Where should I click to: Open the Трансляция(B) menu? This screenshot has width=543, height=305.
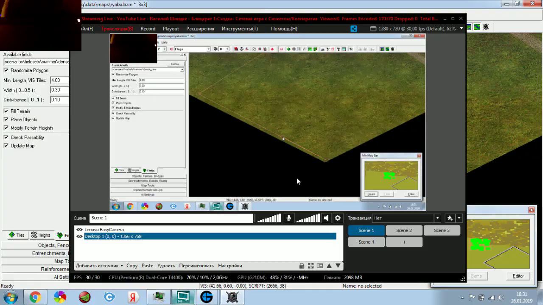pyautogui.click(x=117, y=29)
